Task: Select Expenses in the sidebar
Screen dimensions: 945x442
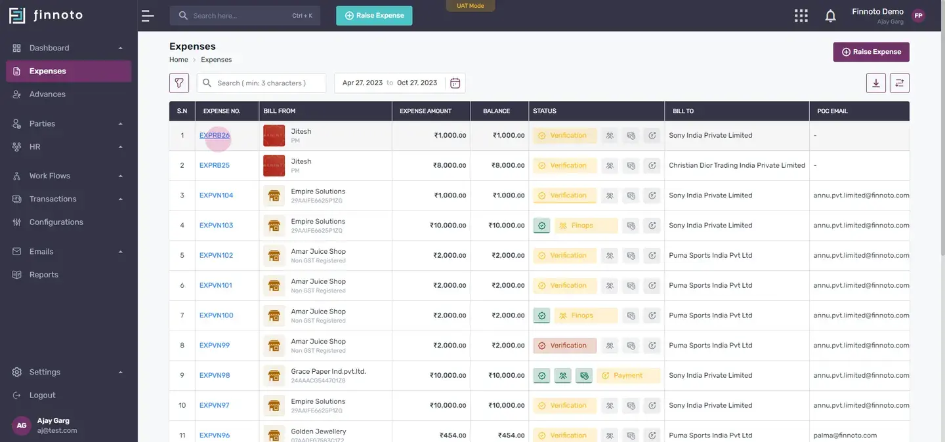Action: [69, 71]
